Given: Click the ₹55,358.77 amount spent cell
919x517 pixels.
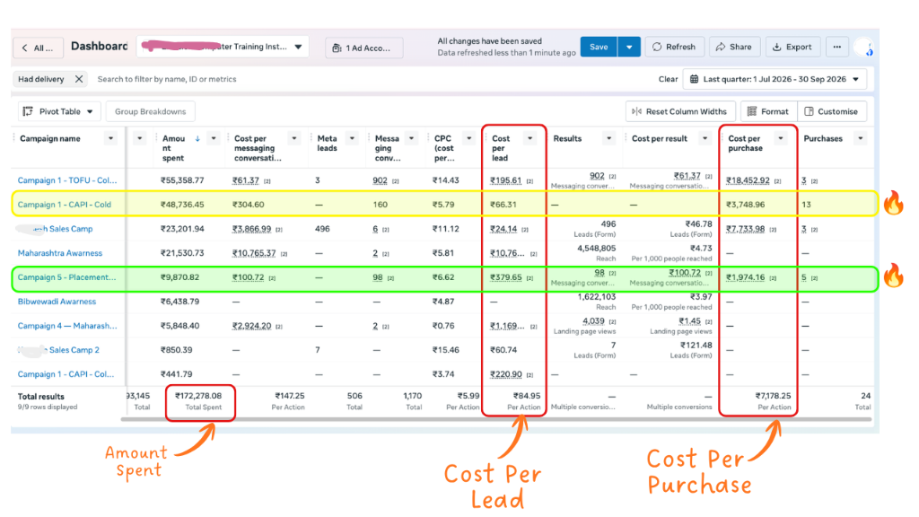Looking at the screenshot, I should pyautogui.click(x=182, y=180).
